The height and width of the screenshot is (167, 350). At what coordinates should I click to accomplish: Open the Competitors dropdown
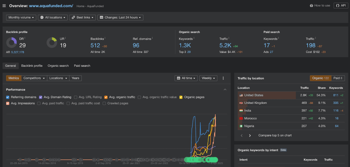tap(34, 78)
